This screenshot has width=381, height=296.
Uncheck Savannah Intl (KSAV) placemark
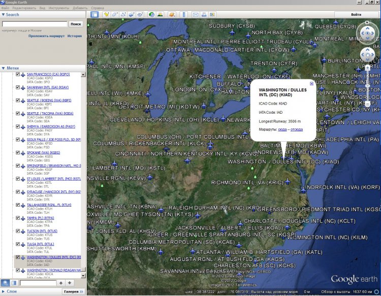(x=18, y=87)
